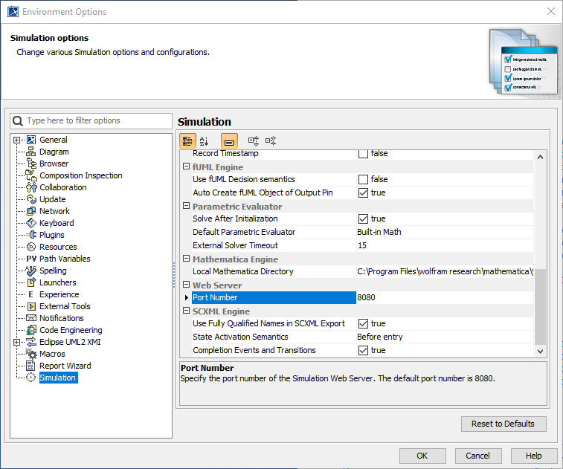This screenshot has height=469, width=563.
Task: Edit External Solver Timeout value 15
Action: (x=445, y=245)
